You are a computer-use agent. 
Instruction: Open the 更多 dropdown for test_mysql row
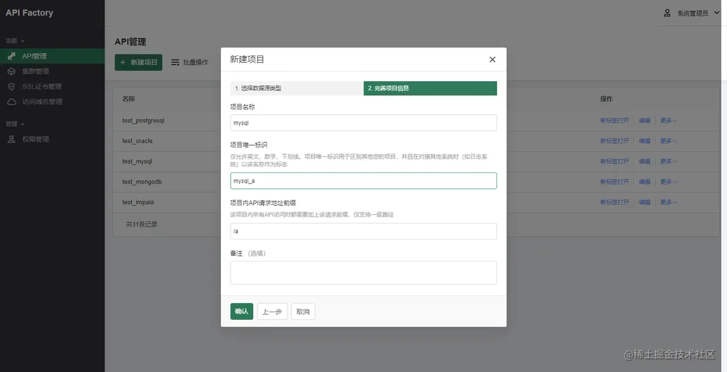668,161
